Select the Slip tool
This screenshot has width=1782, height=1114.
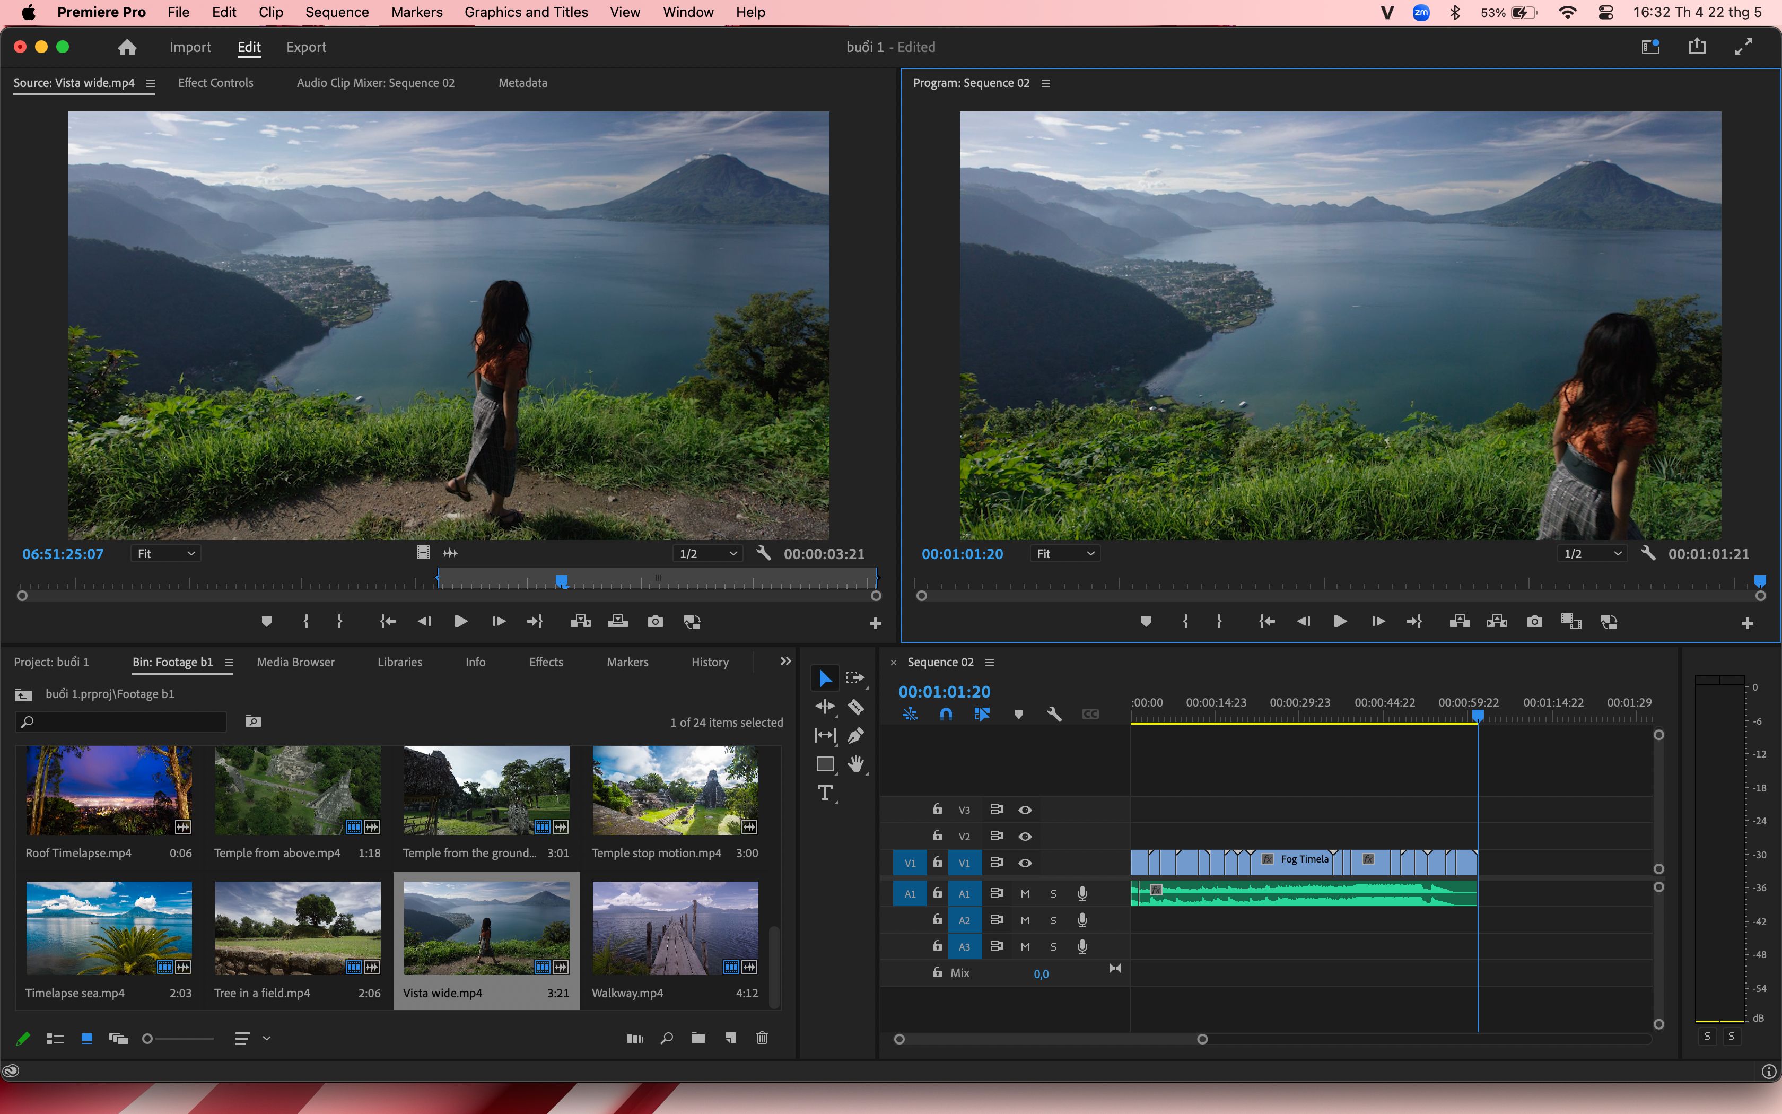tap(825, 735)
